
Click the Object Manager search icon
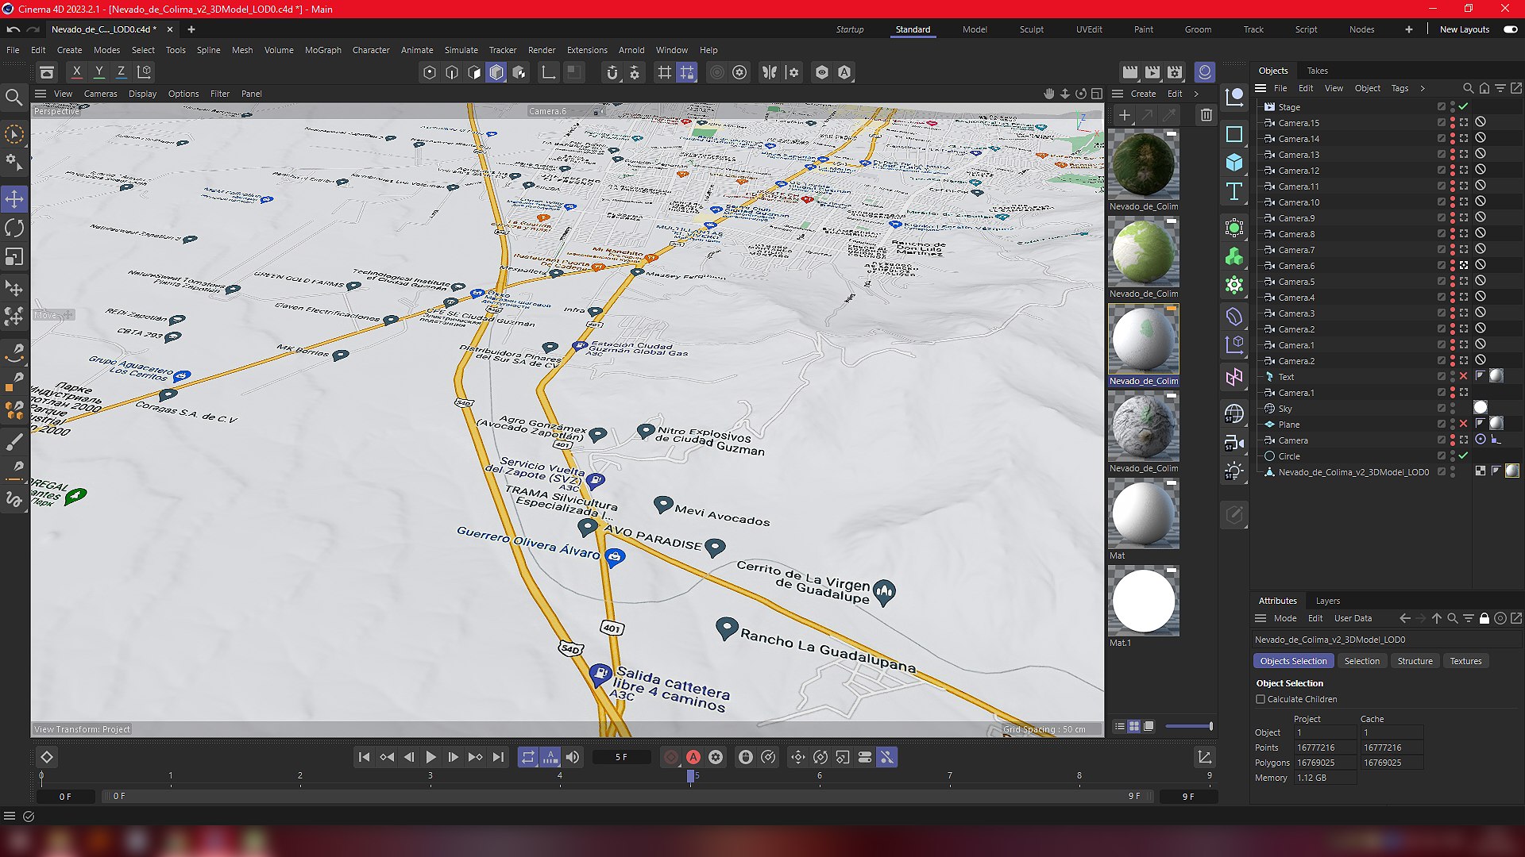1469,88
